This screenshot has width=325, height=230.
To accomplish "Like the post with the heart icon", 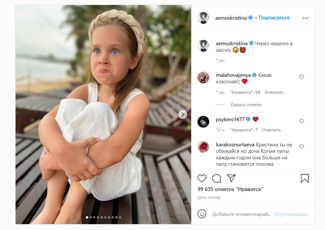I will 202,178.
